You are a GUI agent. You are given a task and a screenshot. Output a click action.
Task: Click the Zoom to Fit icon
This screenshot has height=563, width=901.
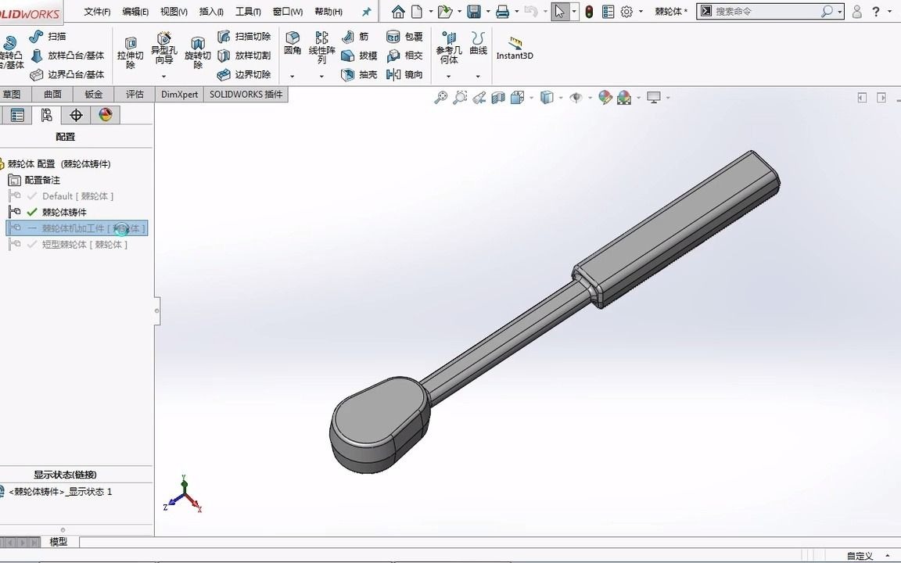[440, 96]
